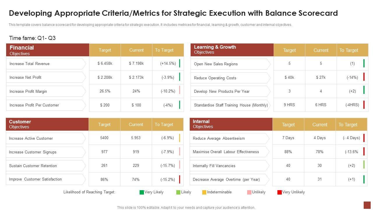
Task: Click the slide title text
Action: coord(173,13)
